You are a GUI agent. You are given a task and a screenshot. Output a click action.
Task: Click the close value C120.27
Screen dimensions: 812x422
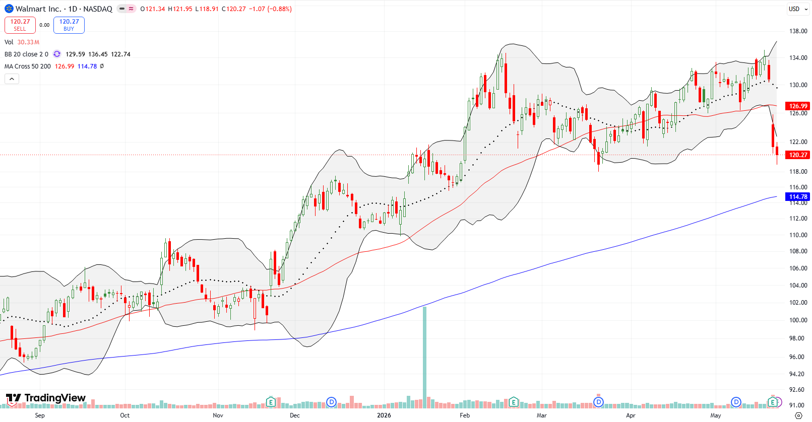pos(234,9)
